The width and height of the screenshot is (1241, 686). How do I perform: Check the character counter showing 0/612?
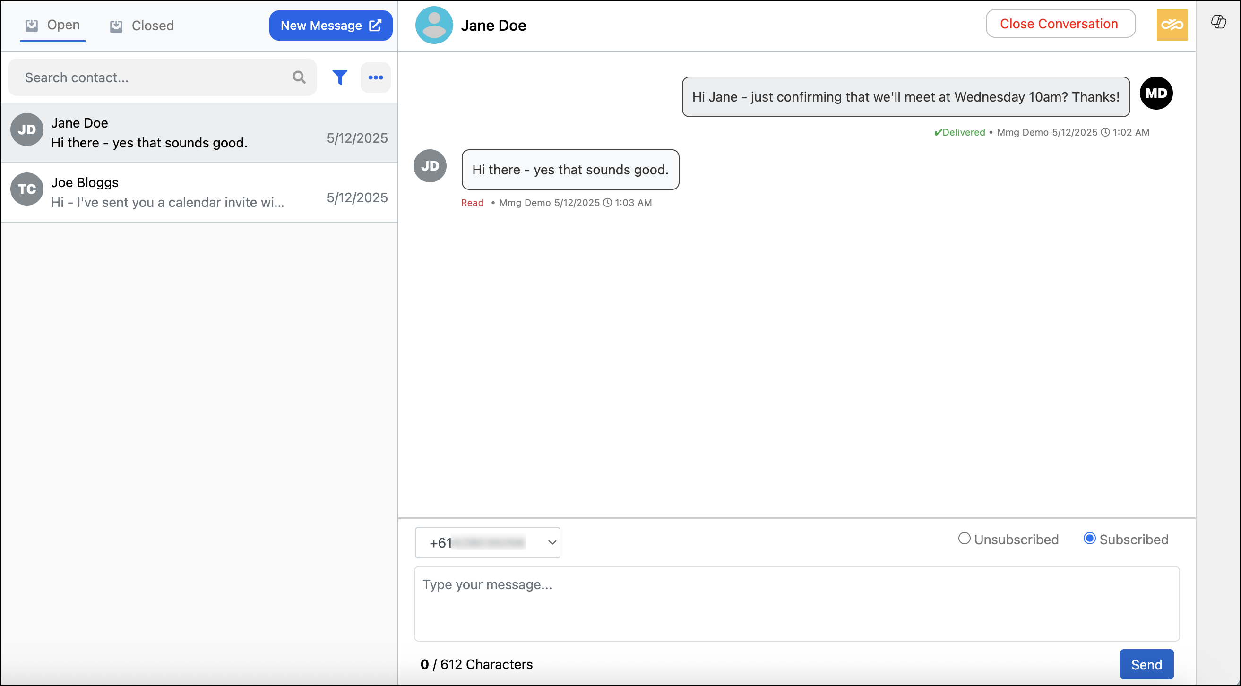click(476, 664)
